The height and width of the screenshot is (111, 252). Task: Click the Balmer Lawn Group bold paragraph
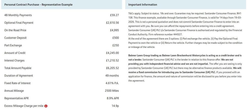(185, 68)
